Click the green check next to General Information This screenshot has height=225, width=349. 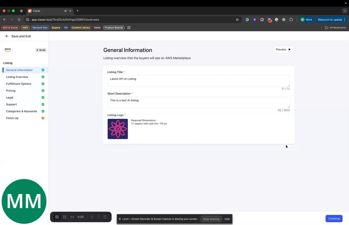click(x=43, y=70)
